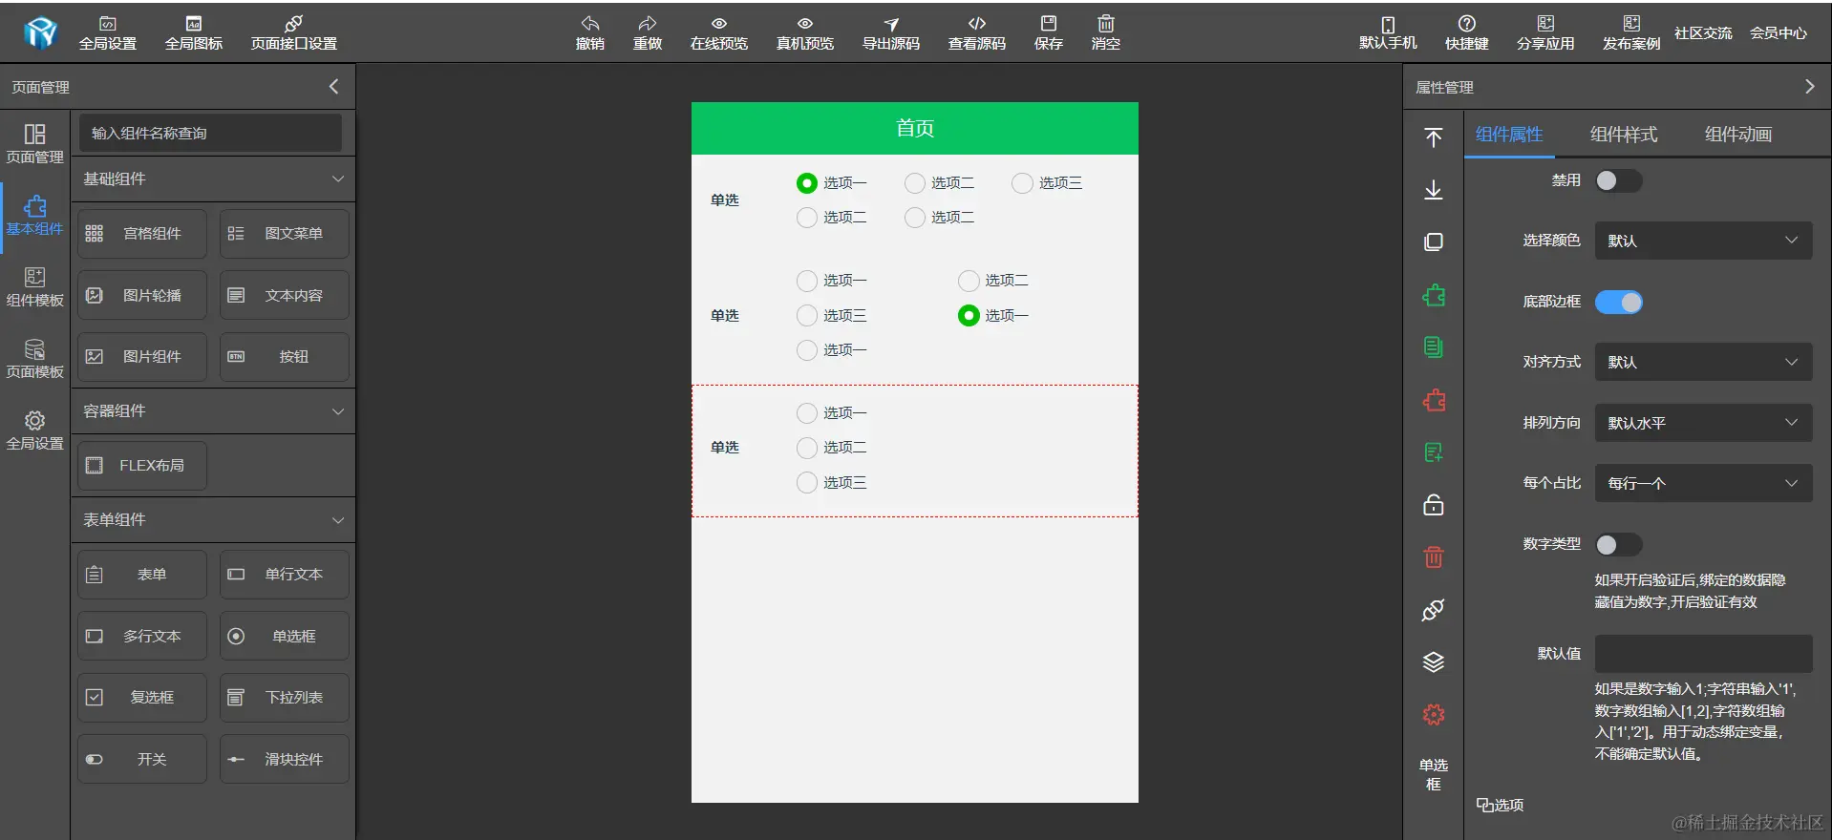Click the green document-with-plus icon
This screenshot has width=1832, height=840.
(1434, 452)
